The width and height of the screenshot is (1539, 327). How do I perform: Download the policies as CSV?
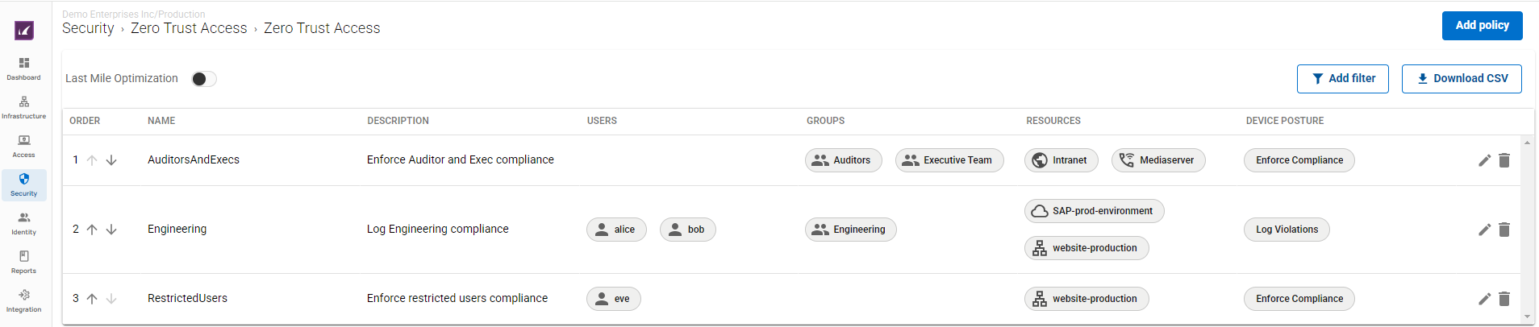click(1462, 79)
